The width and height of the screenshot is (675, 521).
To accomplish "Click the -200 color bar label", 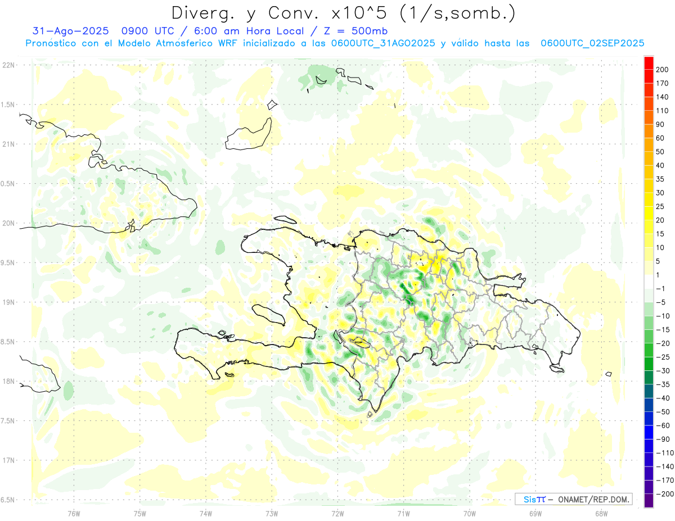I will 665,494.
